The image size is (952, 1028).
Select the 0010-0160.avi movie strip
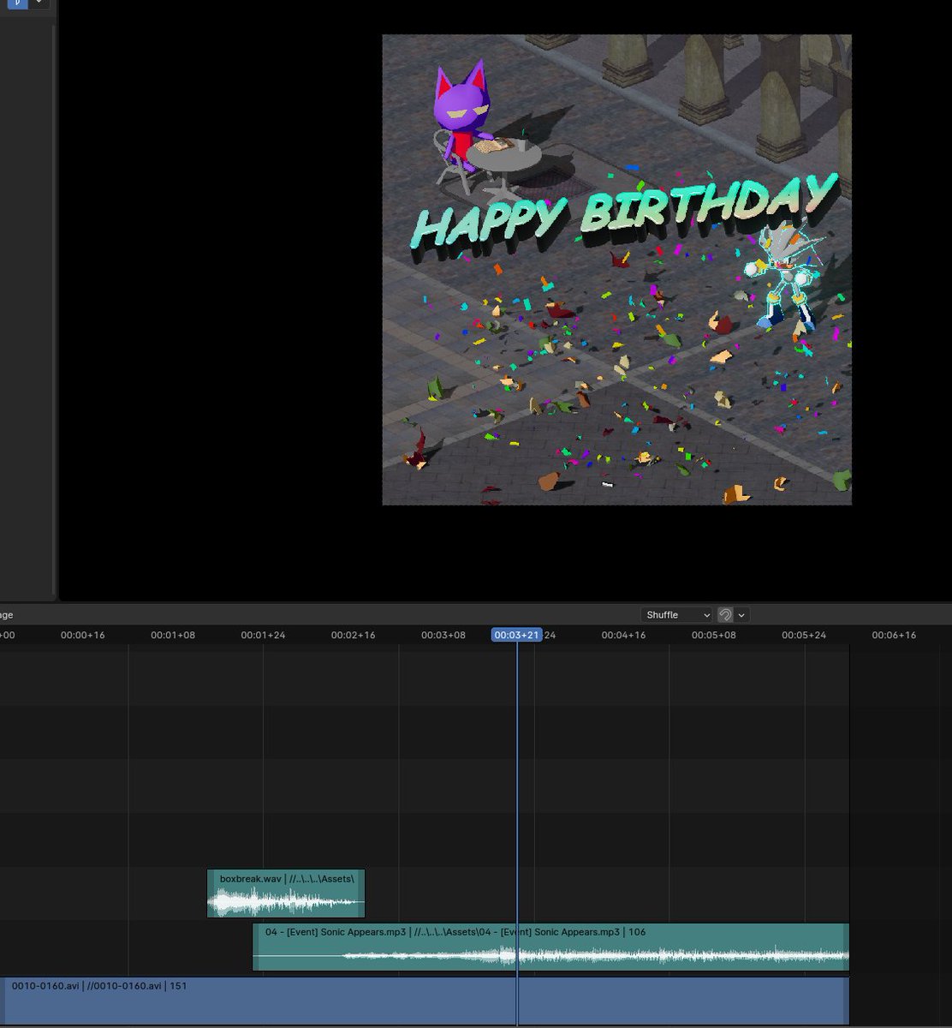click(x=425, y=1001)
